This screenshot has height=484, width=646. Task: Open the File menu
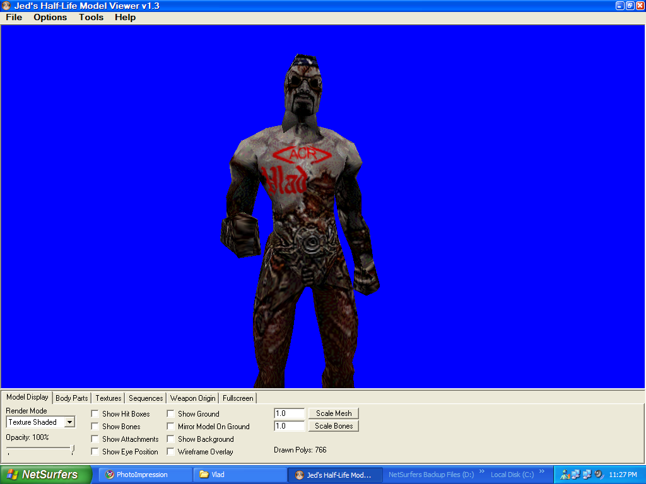(x=14, y=17)
